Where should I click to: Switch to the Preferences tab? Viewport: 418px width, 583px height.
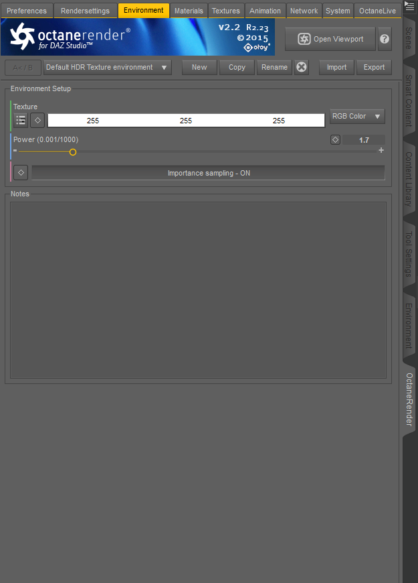pyautogui.click(x=27, y=11)
